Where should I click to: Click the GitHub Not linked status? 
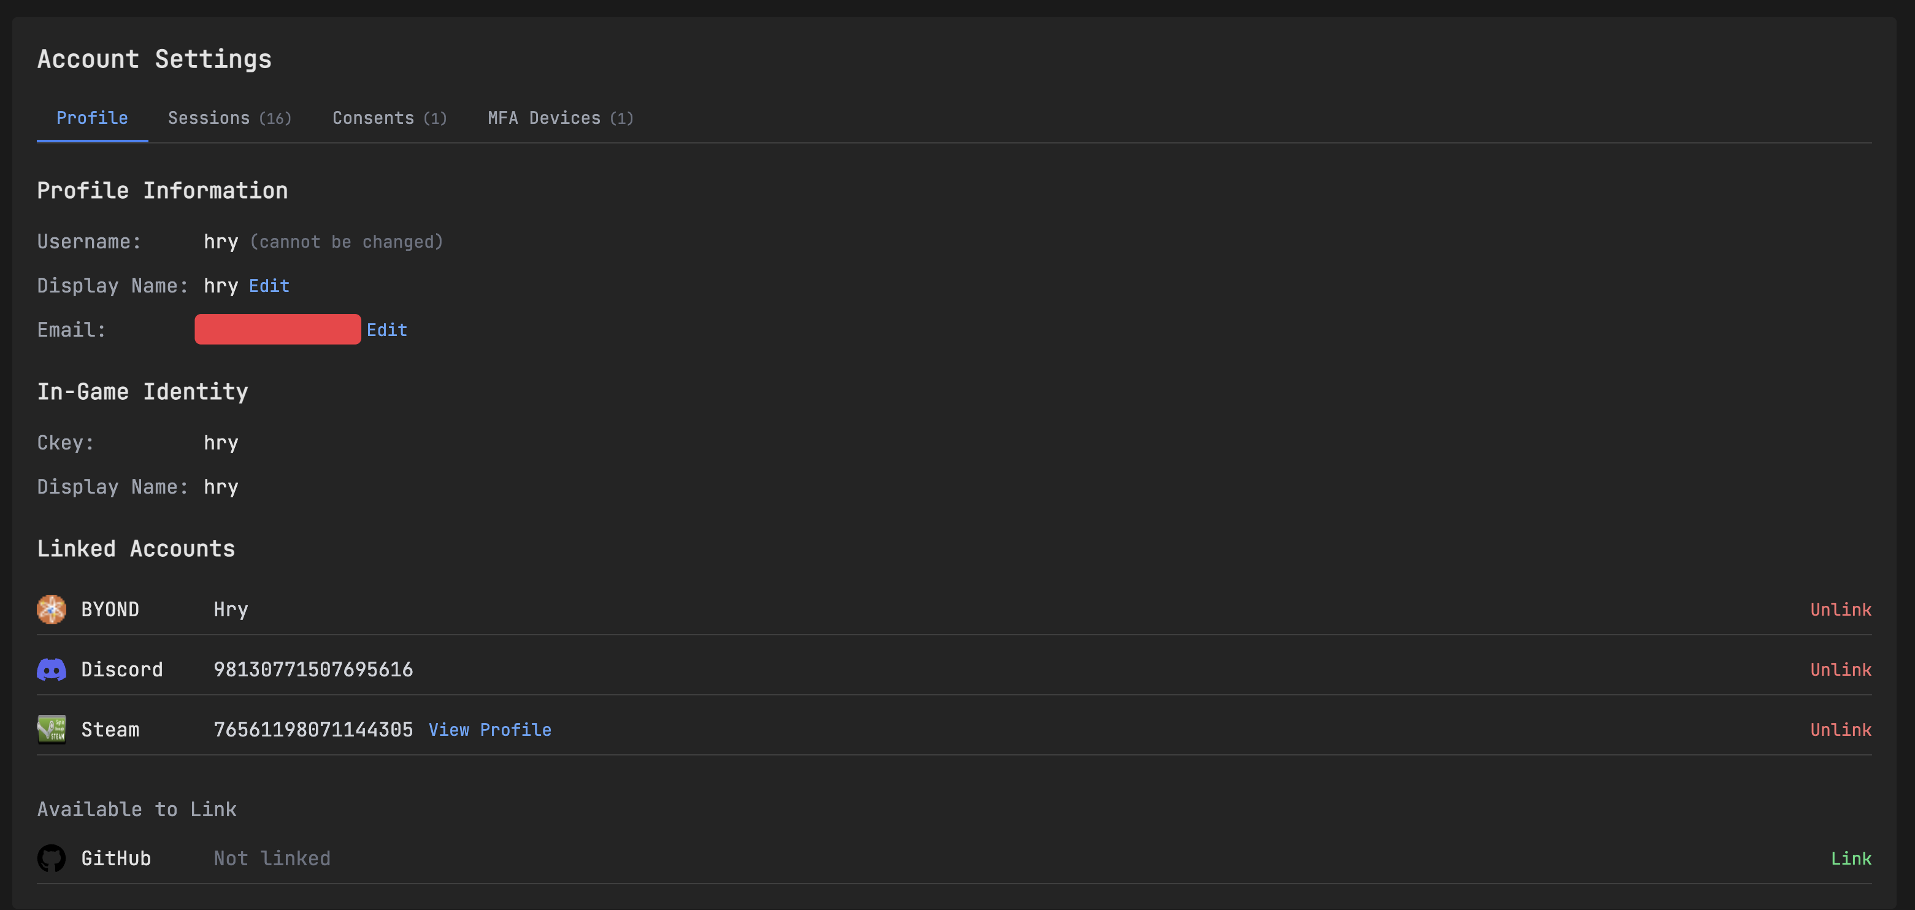click(x=272, y=858)
